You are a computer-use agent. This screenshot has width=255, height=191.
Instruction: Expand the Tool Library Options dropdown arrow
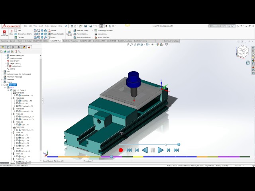pyautogui.click(x=93, y=37)
